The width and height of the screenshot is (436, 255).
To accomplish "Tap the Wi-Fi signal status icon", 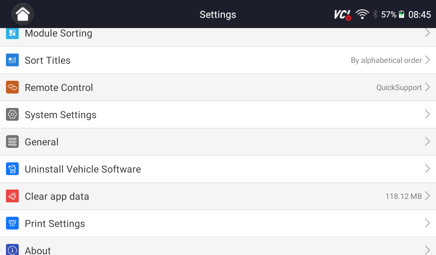I will coord(362,14).
